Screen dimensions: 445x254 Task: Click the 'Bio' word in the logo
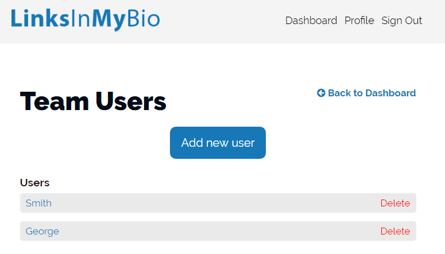tap(144, 19)
